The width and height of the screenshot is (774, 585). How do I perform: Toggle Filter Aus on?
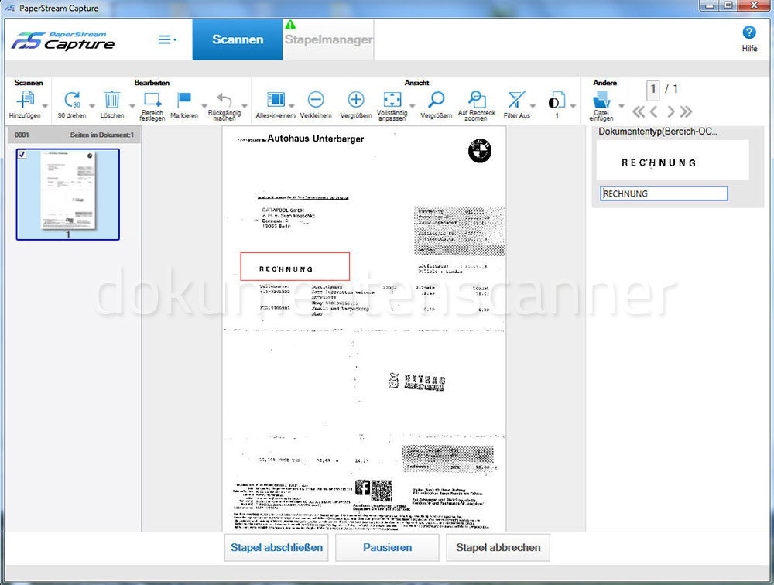pyautogui.click(x=519, y=101)
